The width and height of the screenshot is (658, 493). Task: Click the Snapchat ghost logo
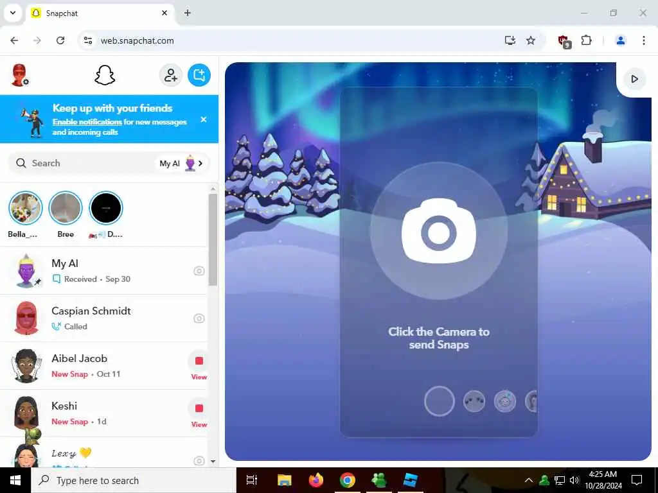(105, 76)
